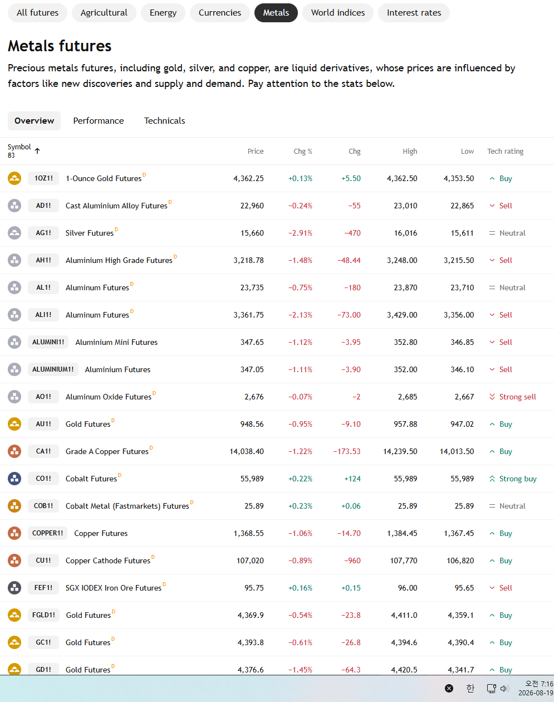Click the Strong sell rating for AO1!

(512, 397)
